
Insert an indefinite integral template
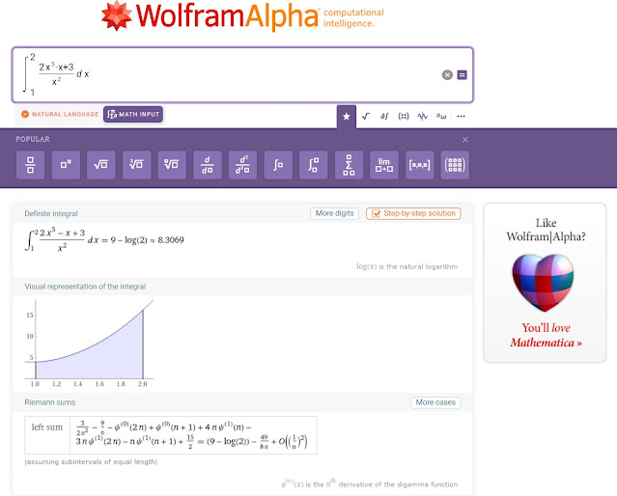coord(278,165)
